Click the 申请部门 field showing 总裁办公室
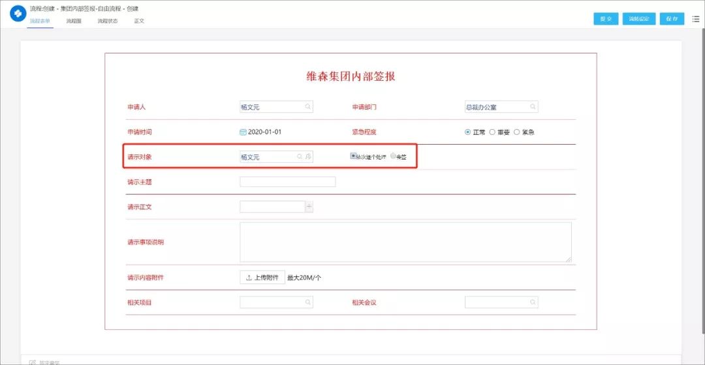This screenshot has width=705, height=365. pyautogui.click(x=501, y=107)
